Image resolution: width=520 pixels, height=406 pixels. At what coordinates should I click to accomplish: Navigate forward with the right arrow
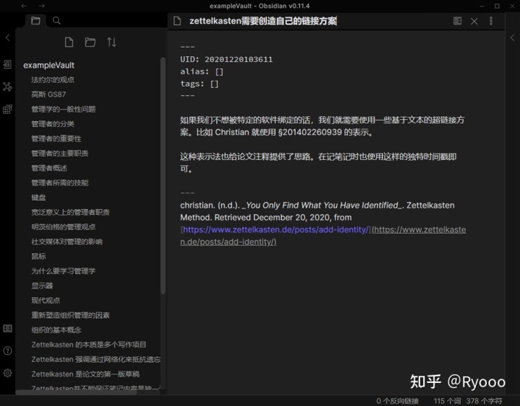(x=42, y=6)
